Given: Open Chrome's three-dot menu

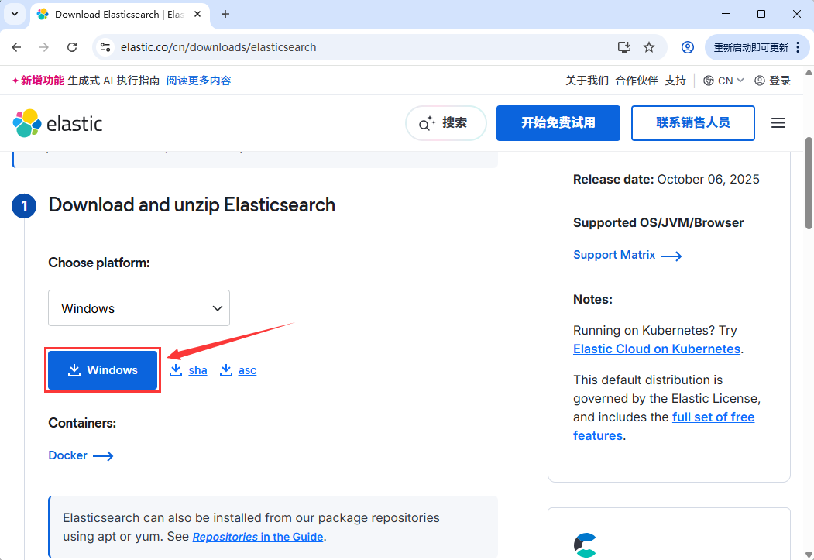Looking at the screenshot, I should (798, 47).
